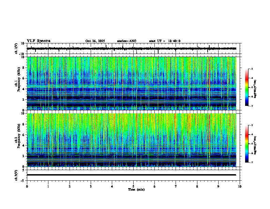The height and width of the screenshot is (209, 270).
Task: Click time axis tick label "3"
Action: click(91, 186)
